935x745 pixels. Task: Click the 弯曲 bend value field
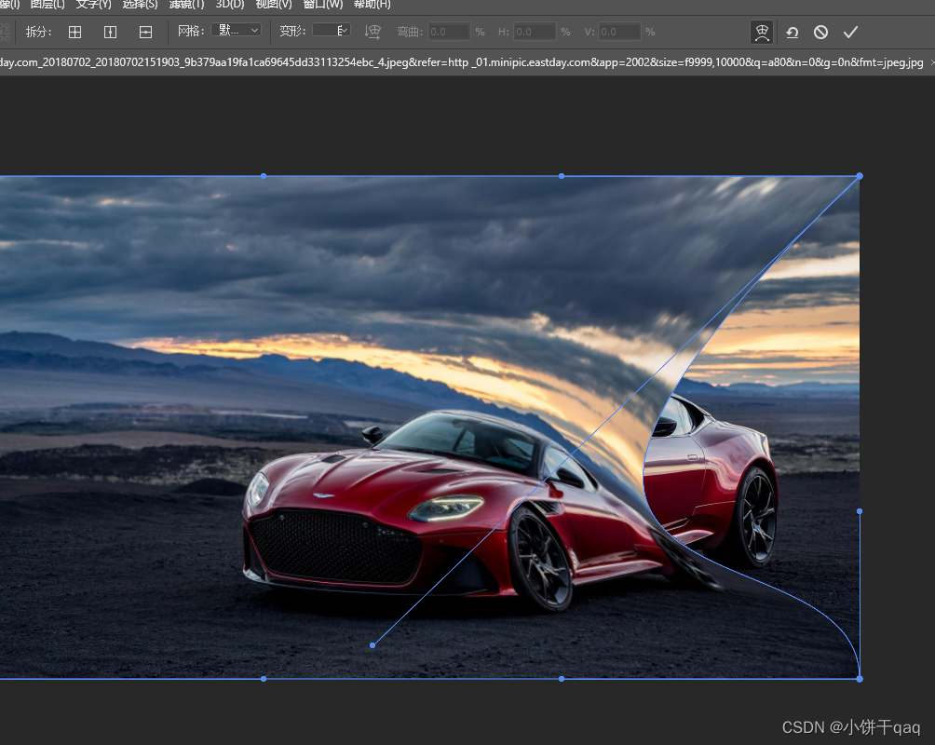[x=449, y=32]
